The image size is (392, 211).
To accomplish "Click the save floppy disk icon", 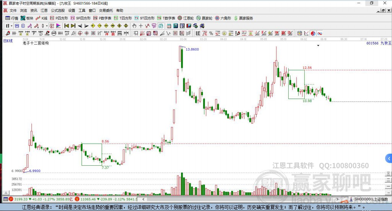I will point(189,26).
